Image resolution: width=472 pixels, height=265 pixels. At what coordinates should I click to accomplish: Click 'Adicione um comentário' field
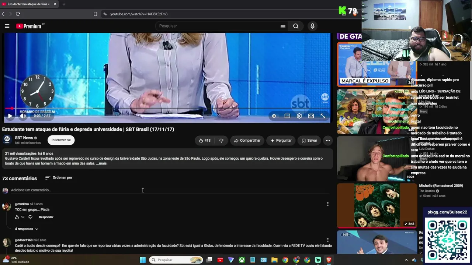pos(170,190)
